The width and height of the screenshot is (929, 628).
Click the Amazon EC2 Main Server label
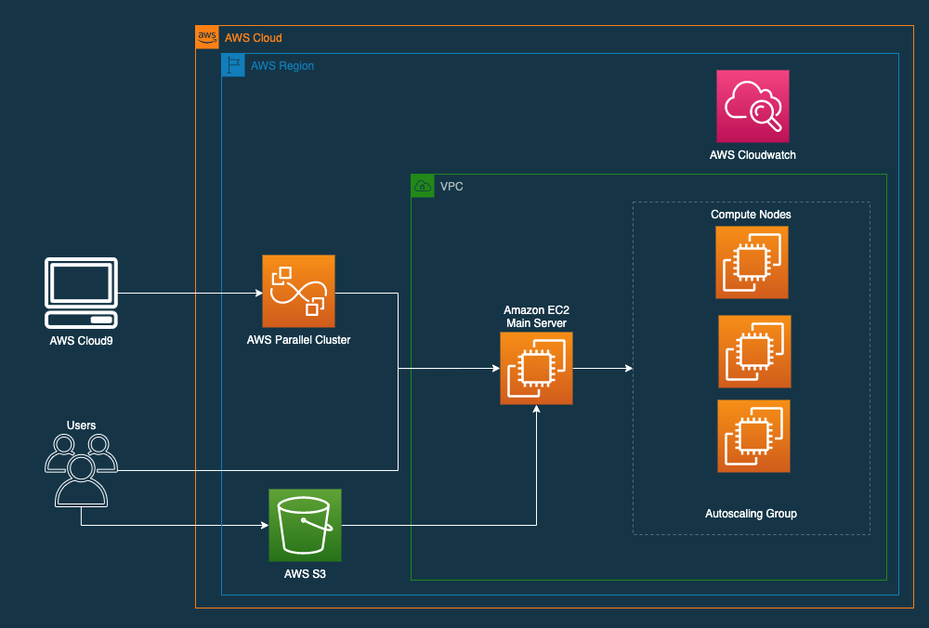coord(537,317)
